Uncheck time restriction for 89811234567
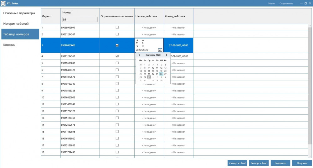This screenshot has width=313, height=168. click(x=117, y=56)
